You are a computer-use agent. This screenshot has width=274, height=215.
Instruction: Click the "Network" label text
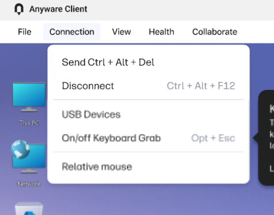[29, 184]
